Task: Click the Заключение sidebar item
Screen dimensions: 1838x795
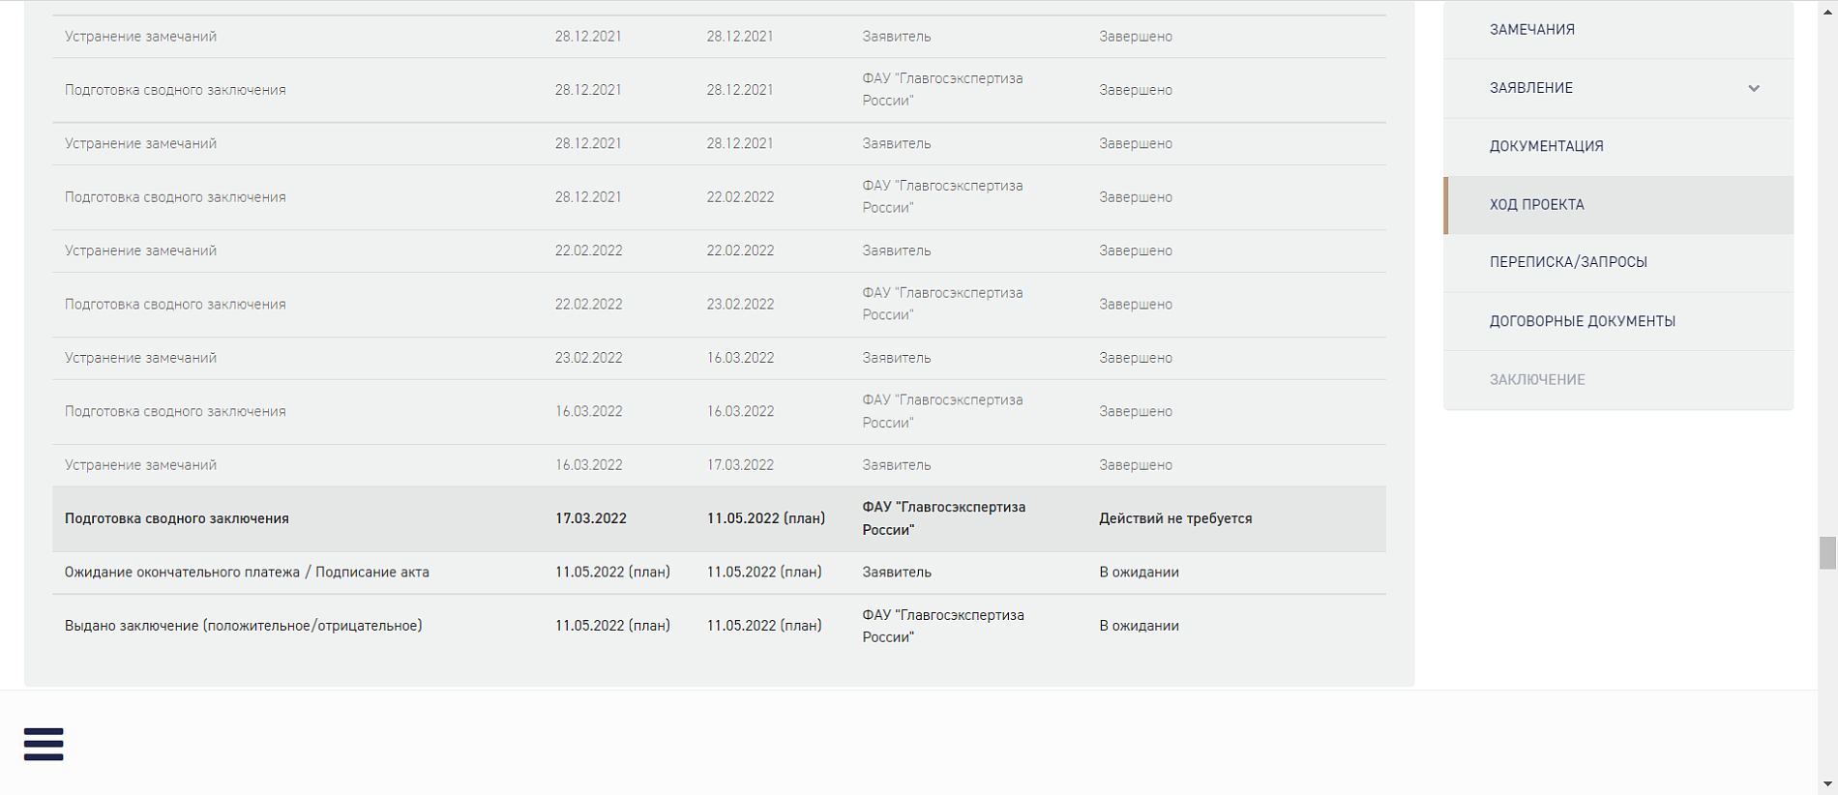Action: (1536, 380)
